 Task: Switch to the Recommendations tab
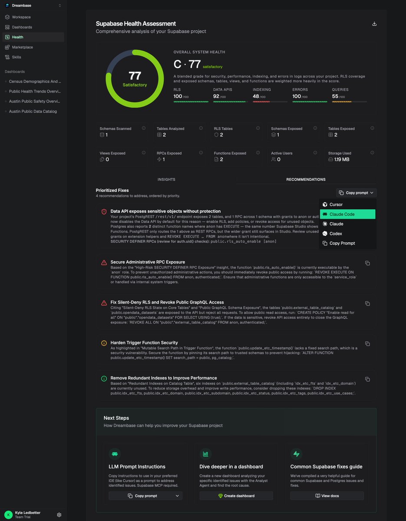(x=306, y=179)
